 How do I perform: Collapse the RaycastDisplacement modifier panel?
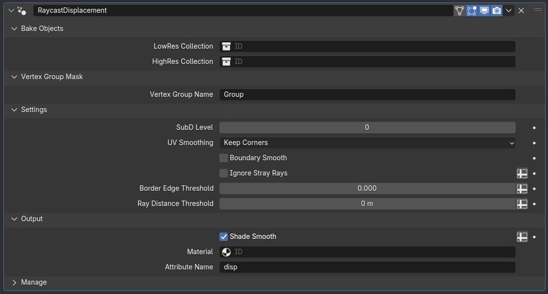[x=11, y=10]
